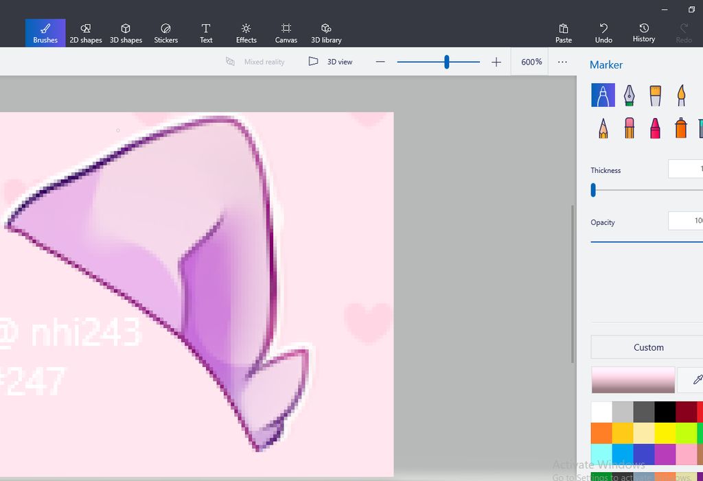This screenshot has height=481, width=703.
Task: Select the Marker brush
Action: point(603,95)
